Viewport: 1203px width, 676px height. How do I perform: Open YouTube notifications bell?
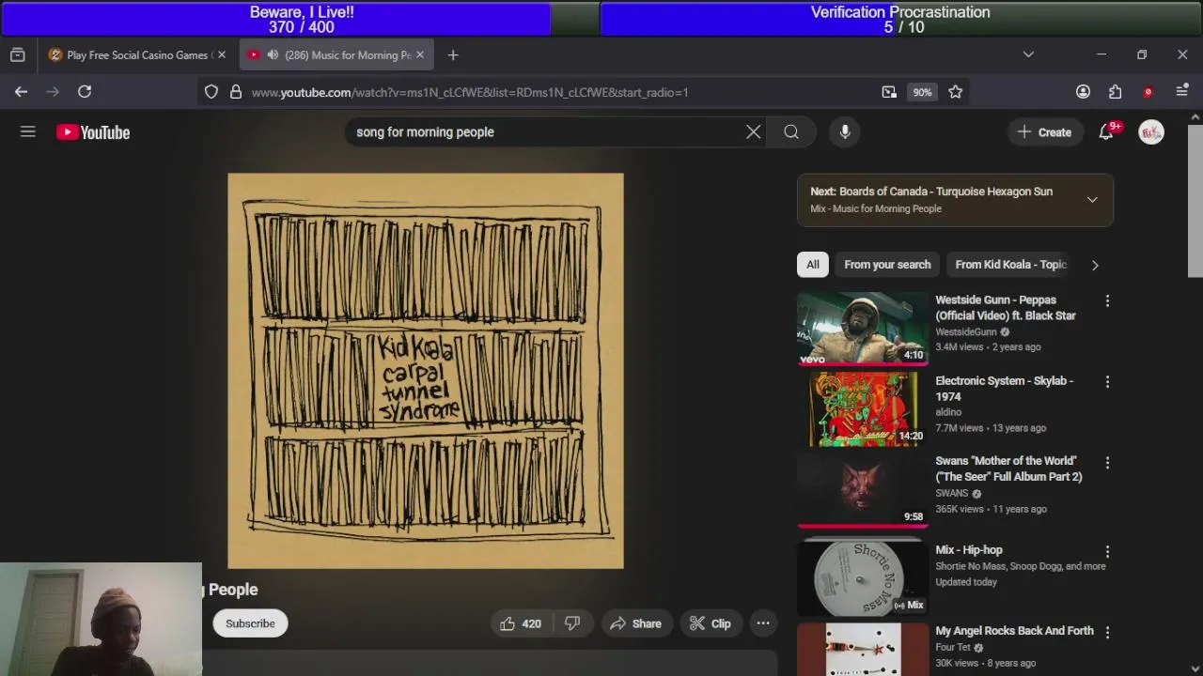[x=1106, y=132]
